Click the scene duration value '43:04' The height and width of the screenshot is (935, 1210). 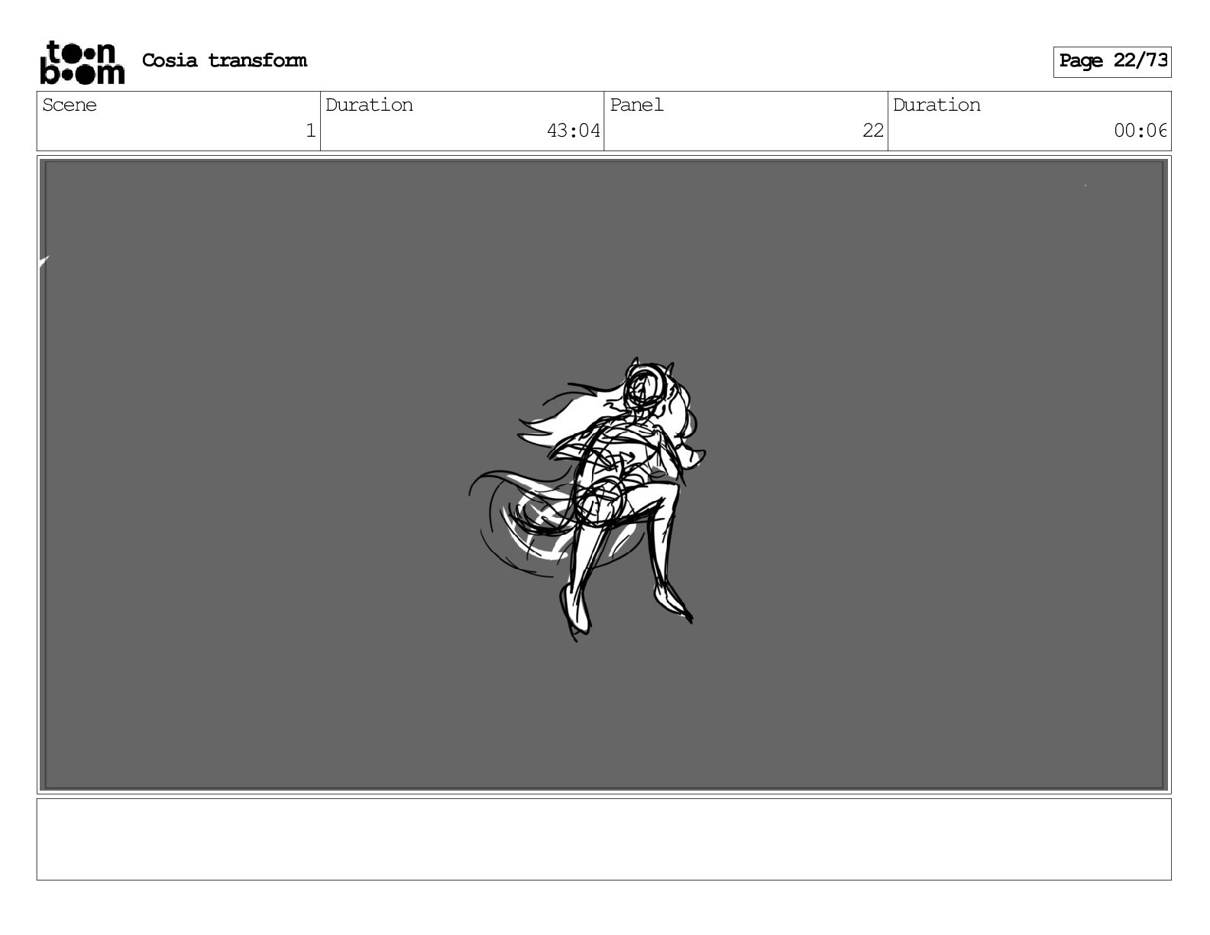click(x=574, y=131)
